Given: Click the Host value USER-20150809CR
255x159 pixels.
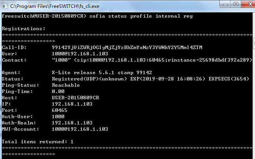Looking at the screenshot, I should (75, 98).
